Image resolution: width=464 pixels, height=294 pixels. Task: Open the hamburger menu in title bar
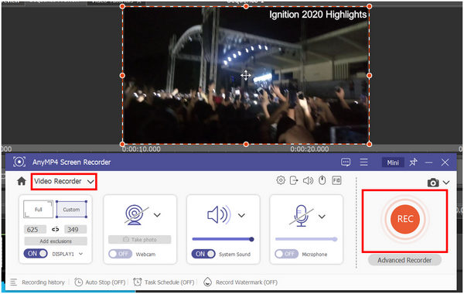click(363, 162)
